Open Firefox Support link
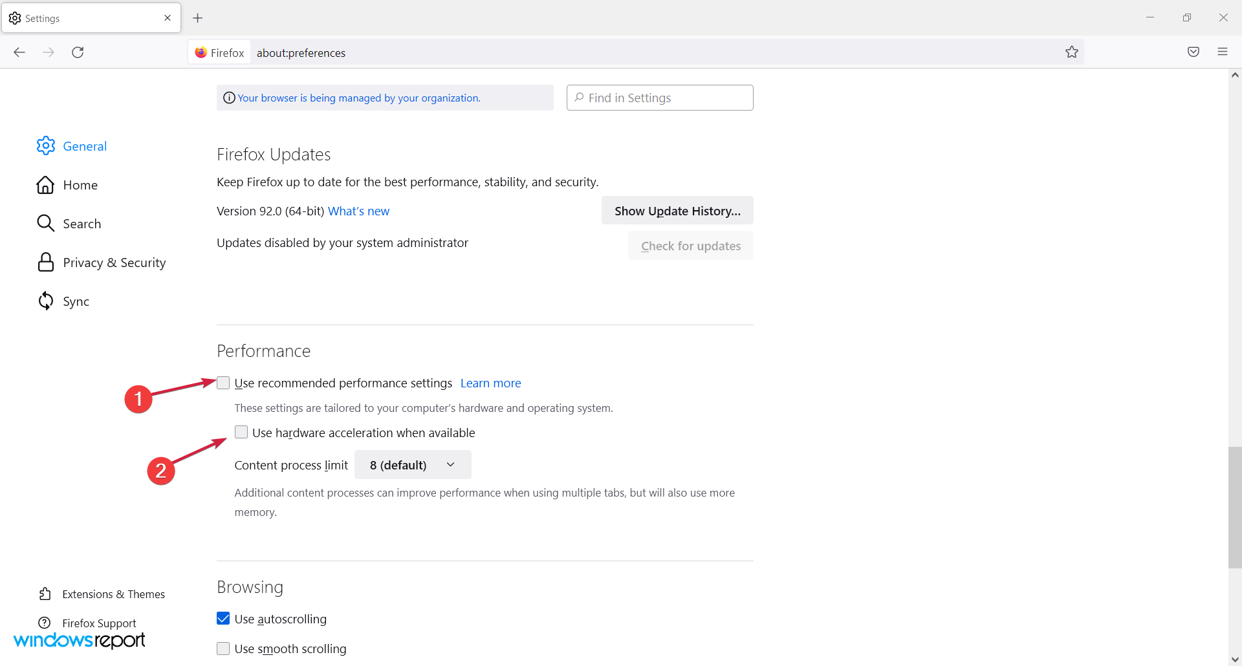Viewport: 1242px width, 666px height. point(99,623)
